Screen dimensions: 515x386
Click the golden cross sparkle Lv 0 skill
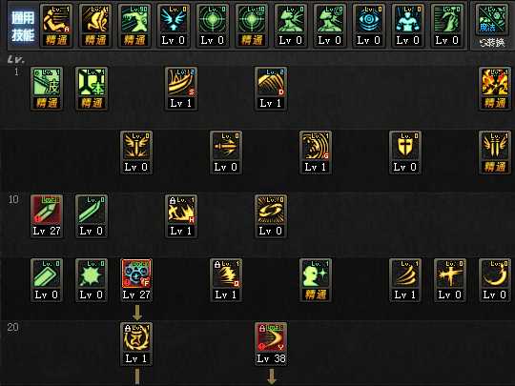449,280
